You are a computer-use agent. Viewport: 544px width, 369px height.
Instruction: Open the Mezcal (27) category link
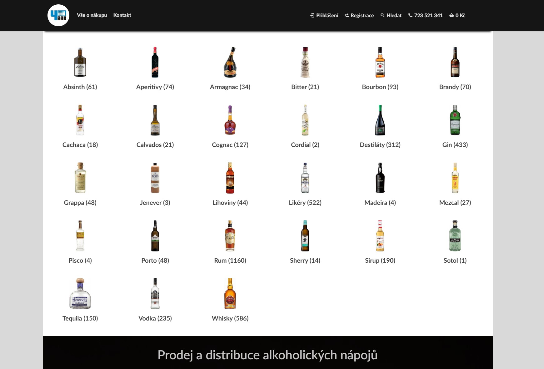tap(455, 203)
